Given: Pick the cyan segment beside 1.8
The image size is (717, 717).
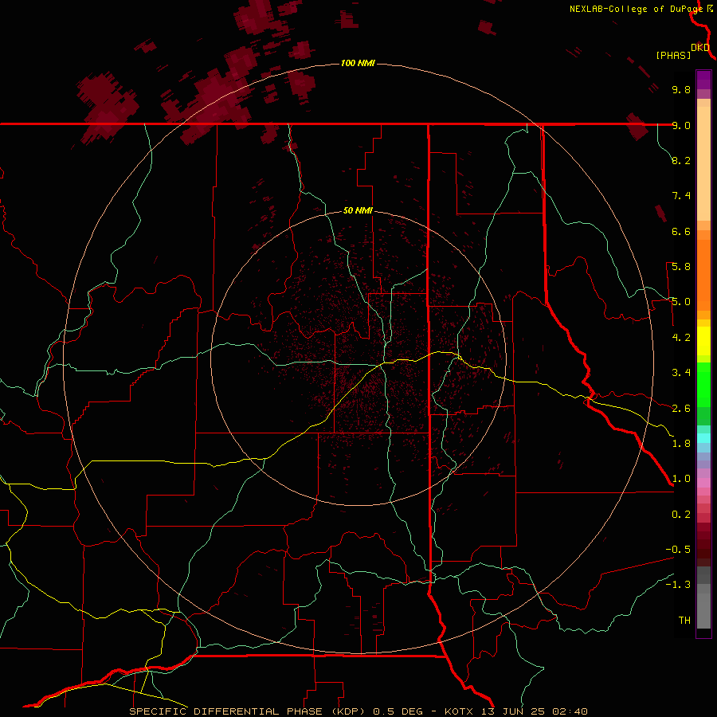Looking at the screenshot, I should (x=703, y=438).
